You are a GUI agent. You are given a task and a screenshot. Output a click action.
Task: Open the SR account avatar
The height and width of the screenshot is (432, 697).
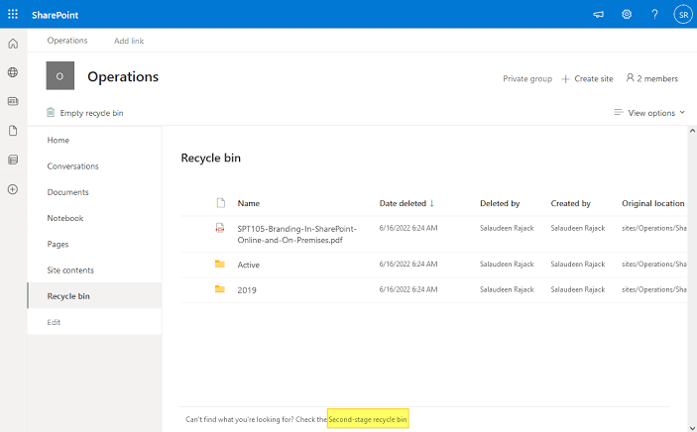point(683,14)
